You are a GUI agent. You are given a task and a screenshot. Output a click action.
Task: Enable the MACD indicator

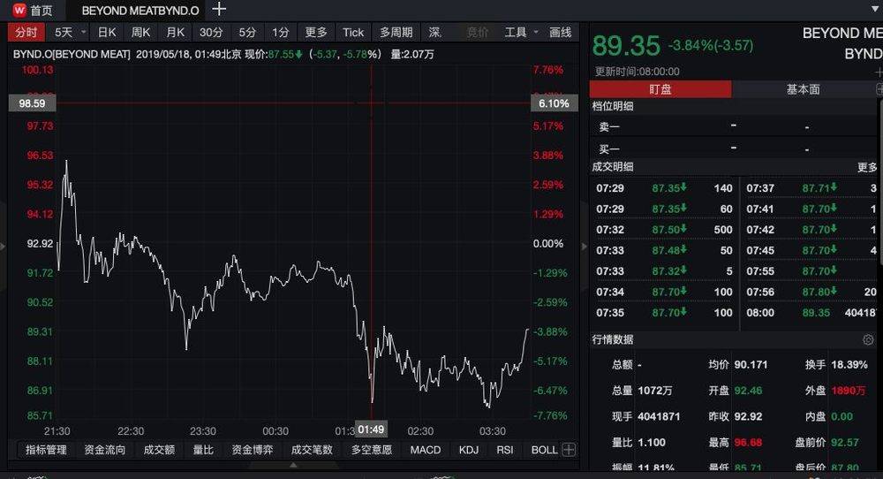click(x=426, y=450)
